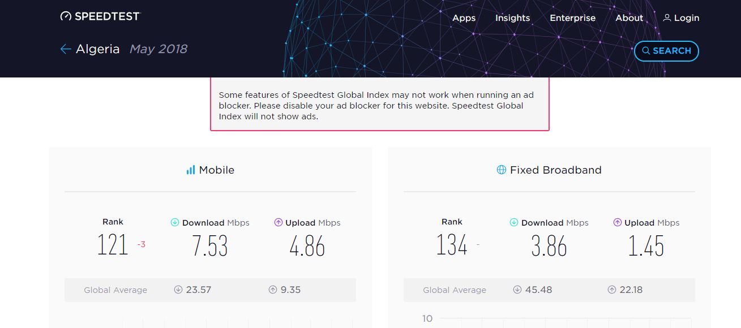The width and height of the screenshot is (741, 328).
Task: Go back using the arrow beside Algeria
Action: click(65, 49)
